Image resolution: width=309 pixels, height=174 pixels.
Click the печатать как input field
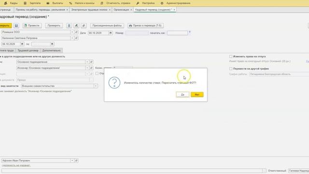click(x=177, y=33)
